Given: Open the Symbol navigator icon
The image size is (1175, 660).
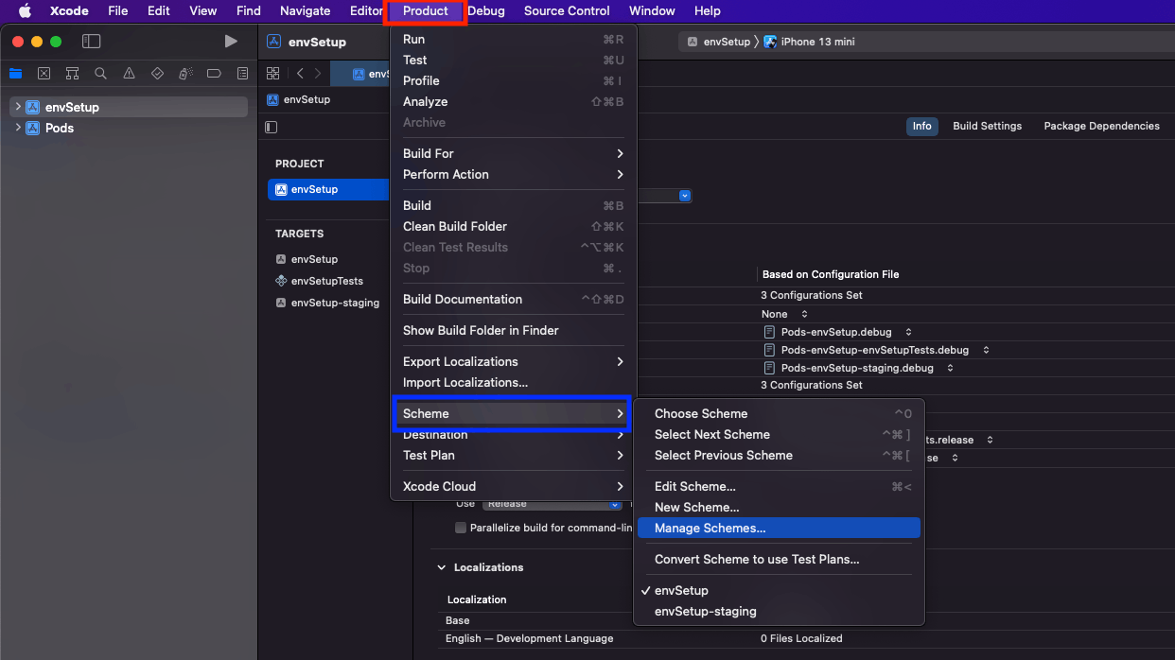Looking at the screenshot, I should 72,74.
